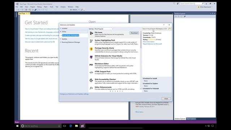Go to results page 5

pos(120,91)
